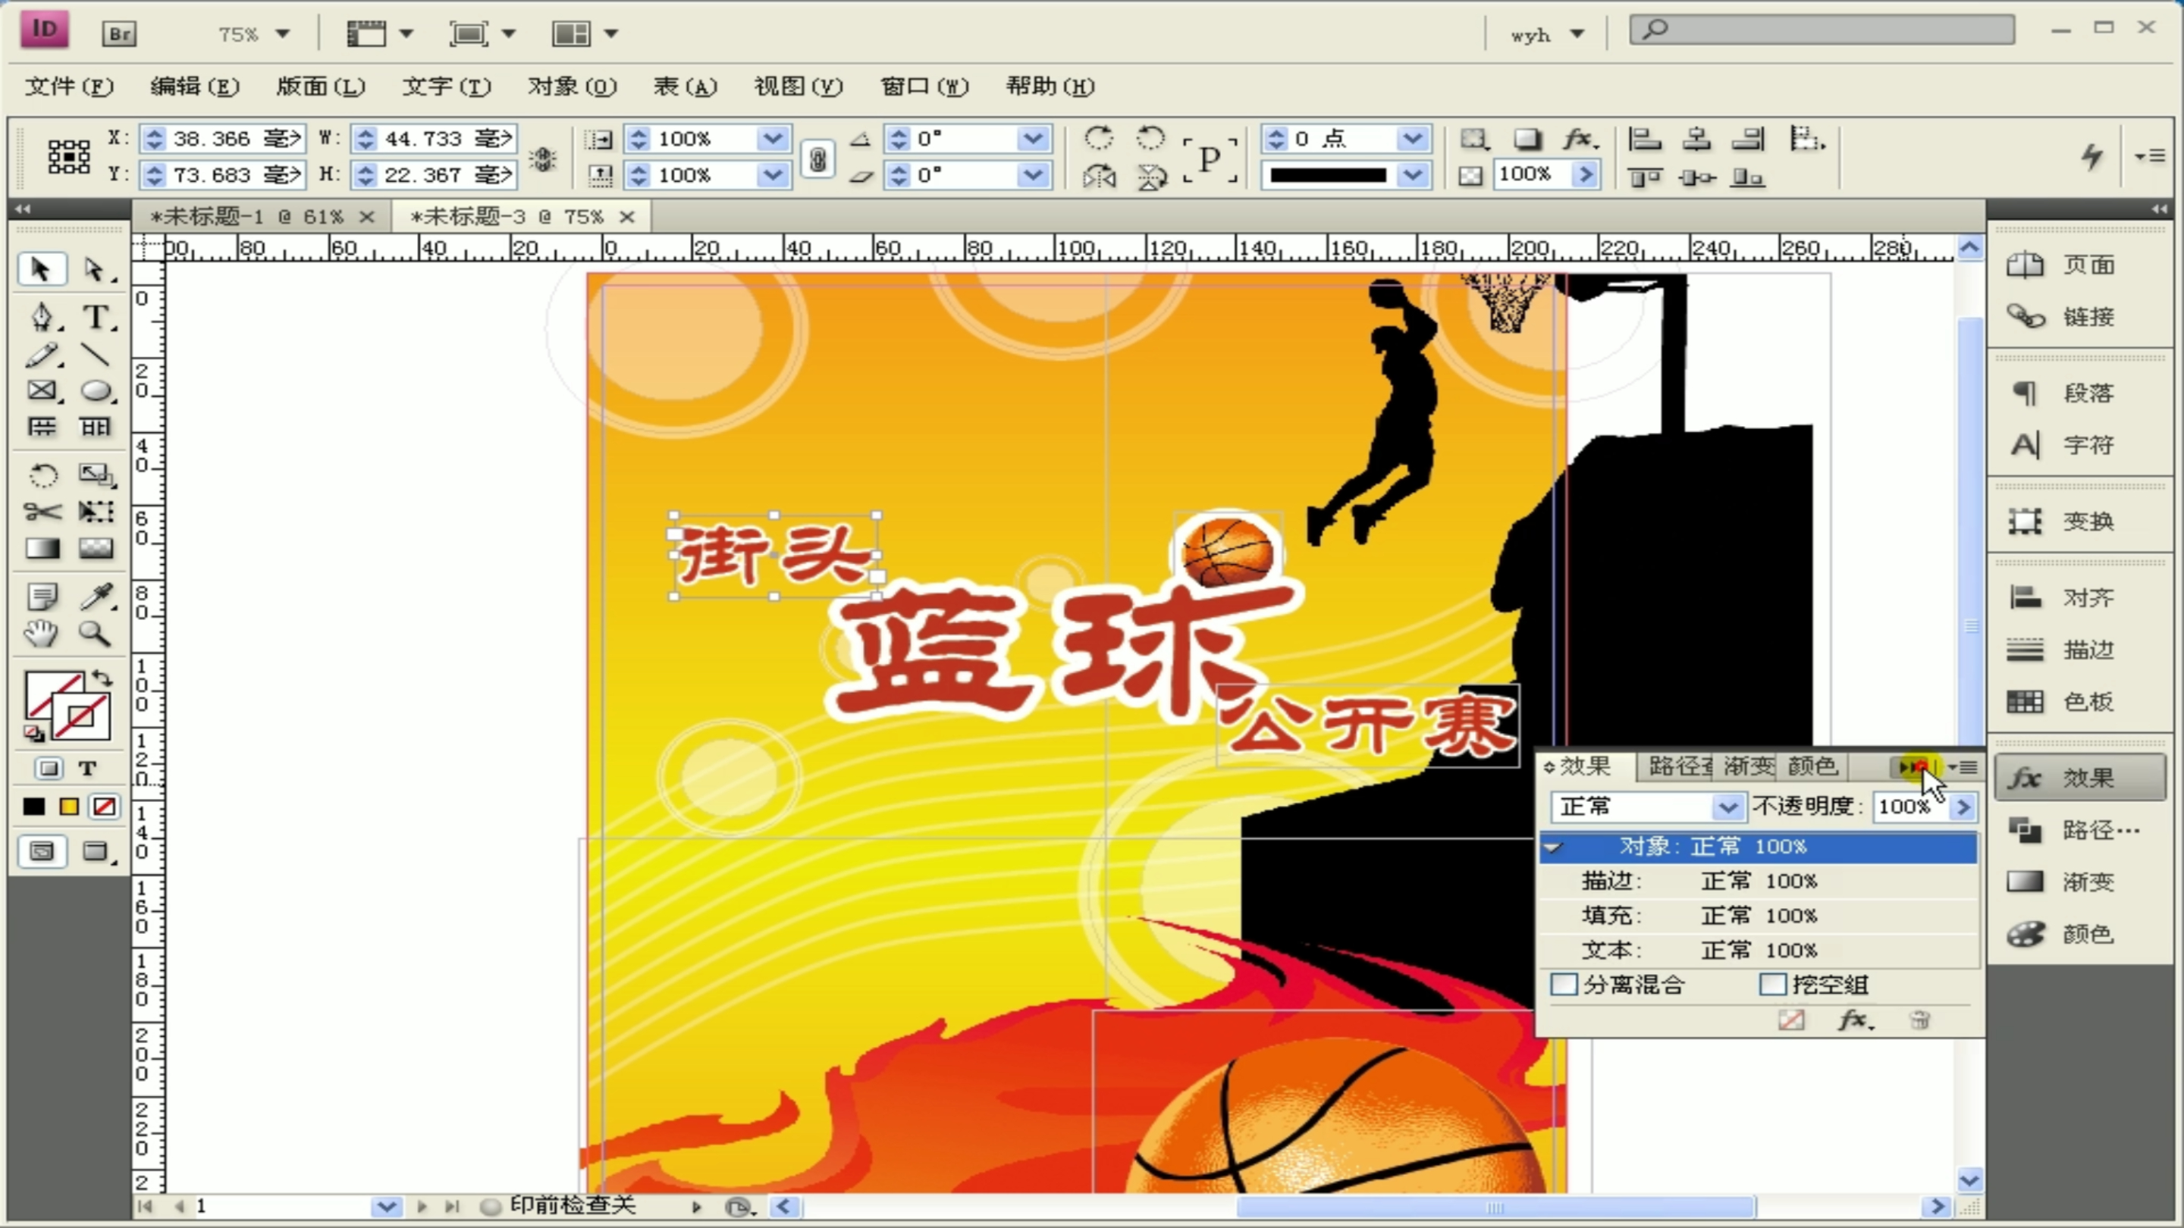Swap fill and stroke arrow icon
Viewport: 2184px width, 1228px height.
pyautogui.click(x=102, y=678)
